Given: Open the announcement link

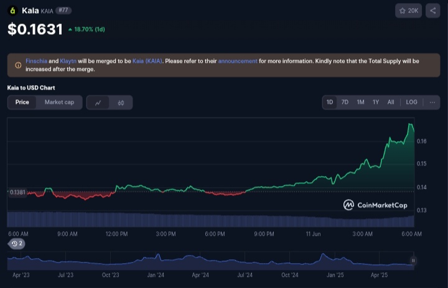Looking at the screenshot, I should pos(237,61).
